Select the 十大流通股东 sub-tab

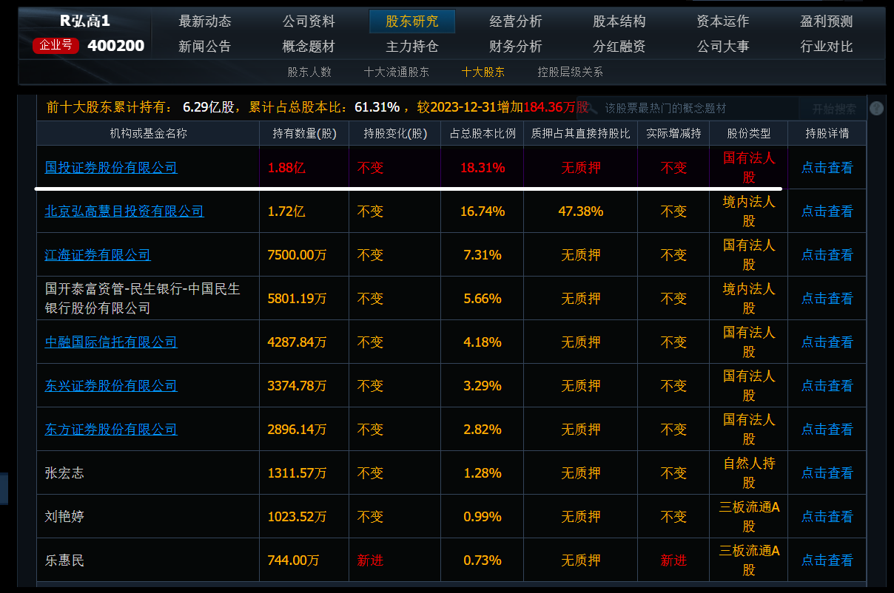tap(397, 72)
